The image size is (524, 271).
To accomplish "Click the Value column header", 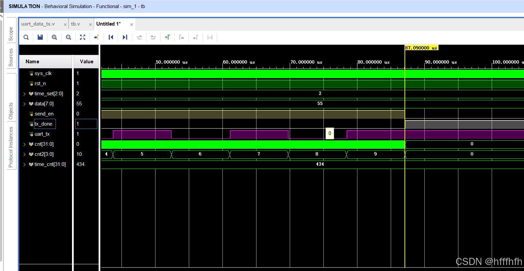I will pos(86,62).
